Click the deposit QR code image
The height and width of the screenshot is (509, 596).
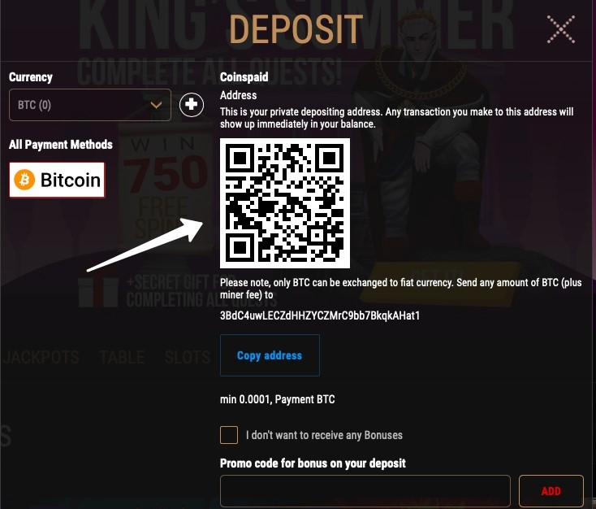click(285, 203)
